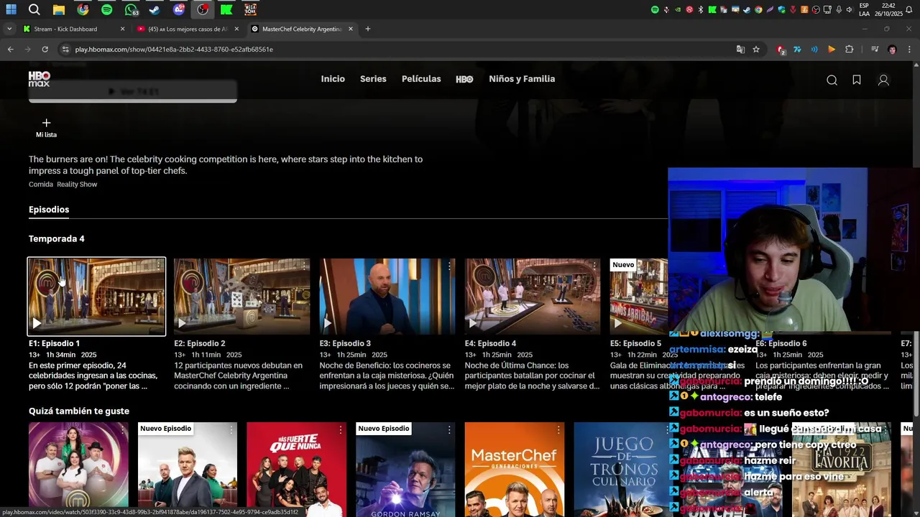The image size is (920, 517).
Task: Open options menu on Episodio 3 thumbnail
Action: [x=449, y=266]
